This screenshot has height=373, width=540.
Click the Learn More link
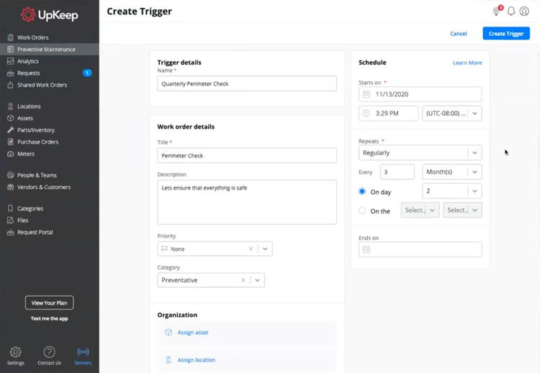467,63
